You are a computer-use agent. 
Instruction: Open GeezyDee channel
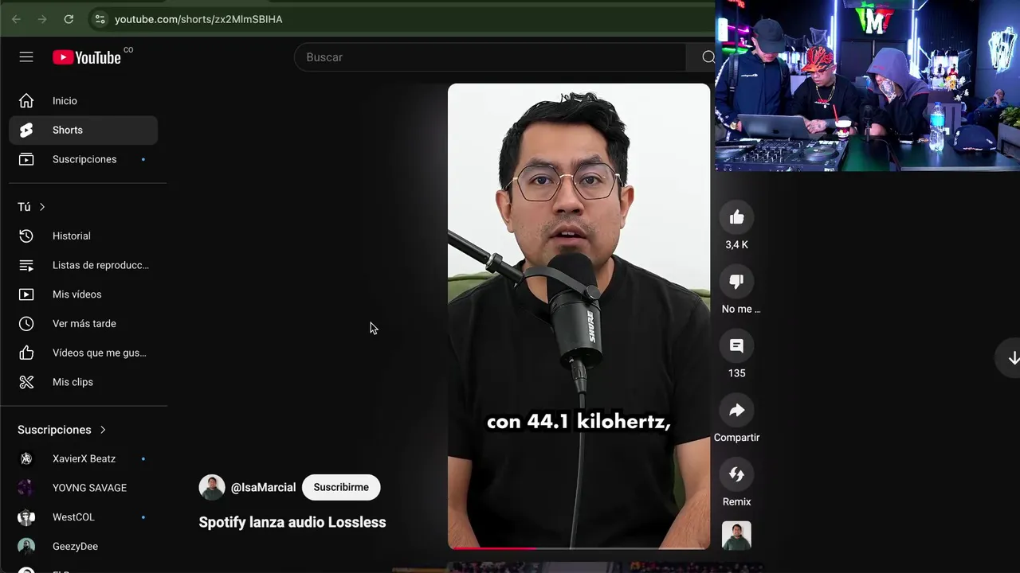(83, 547)
